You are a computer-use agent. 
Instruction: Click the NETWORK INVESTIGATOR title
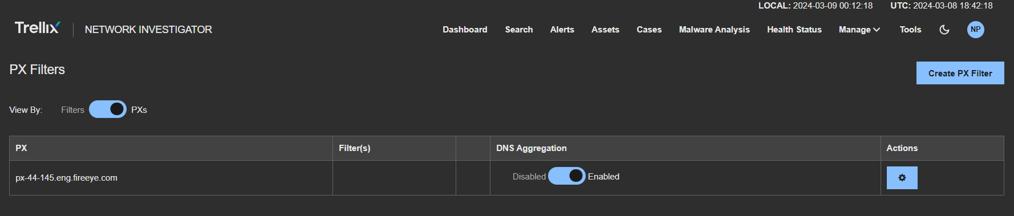[x=148, y=30]
